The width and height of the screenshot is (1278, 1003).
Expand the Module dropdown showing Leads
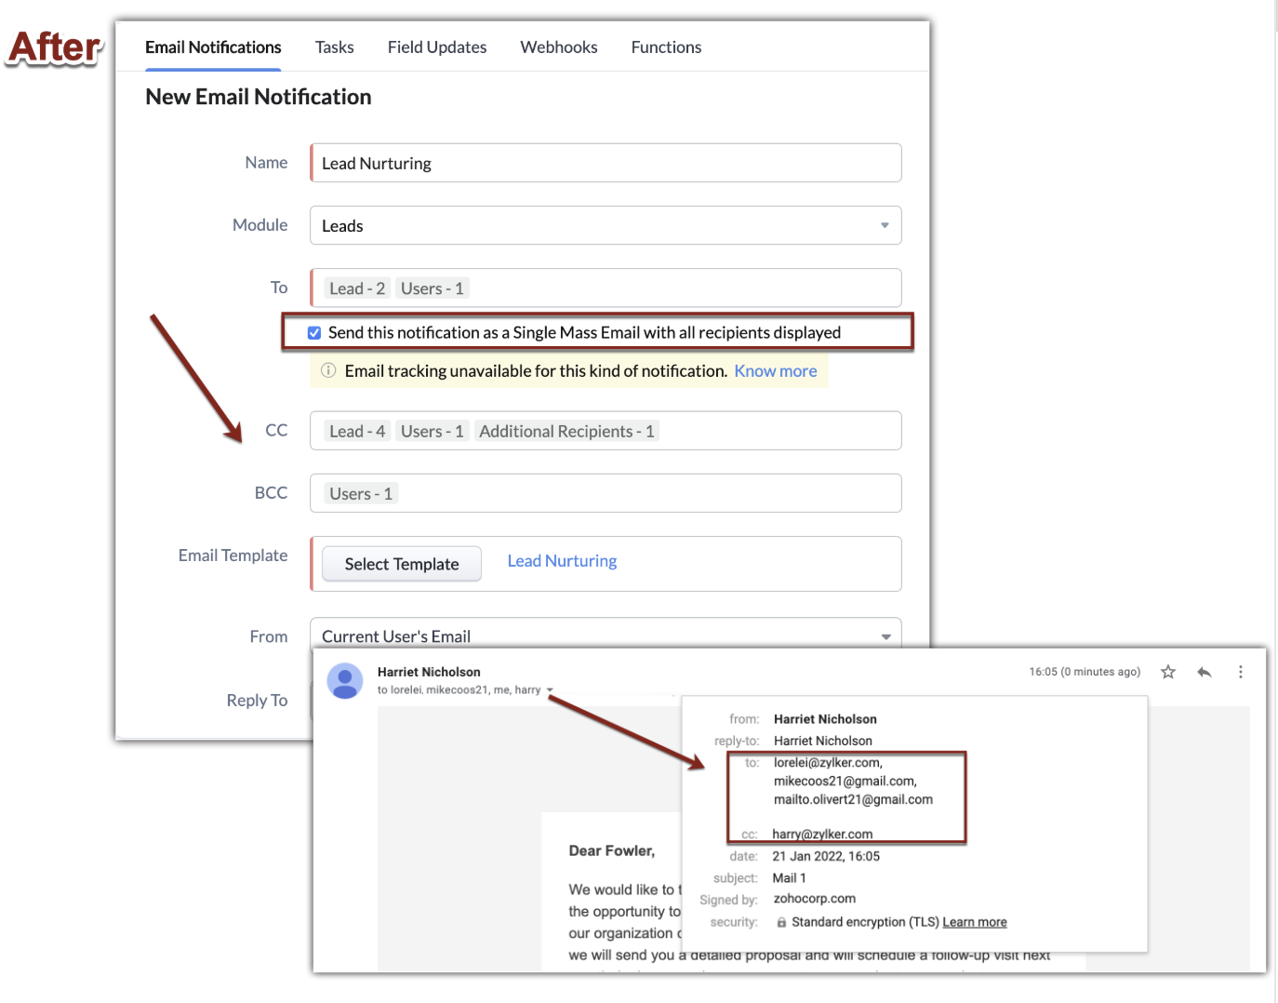click(884, 225)
